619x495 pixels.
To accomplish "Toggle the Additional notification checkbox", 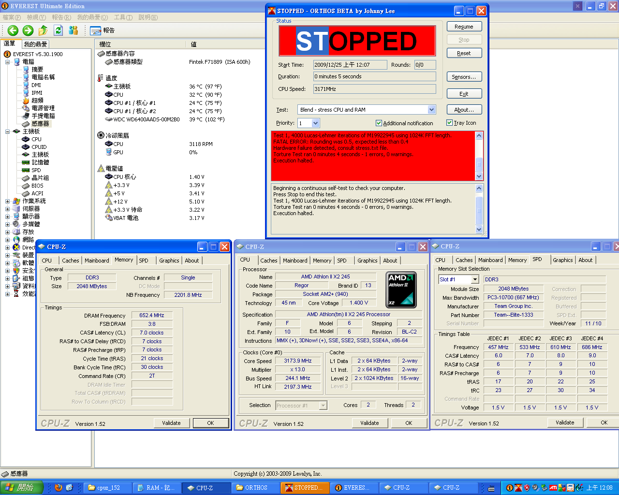I will 379,123.
